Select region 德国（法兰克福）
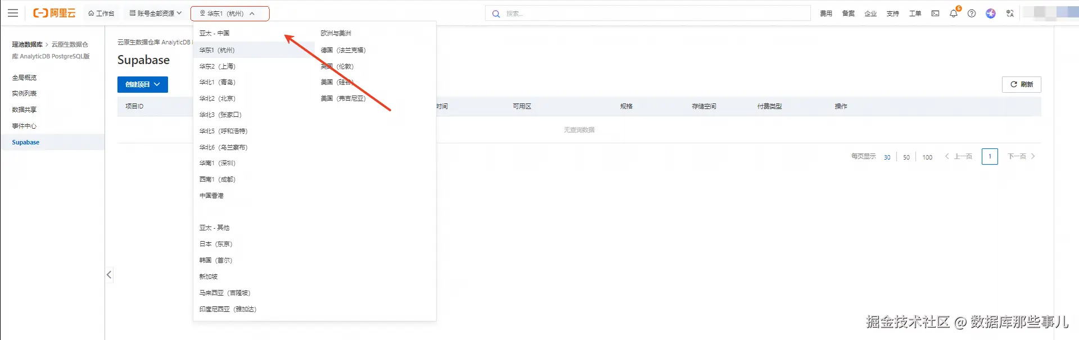Viewport: 1079px width, 340px height. [343, 50]
